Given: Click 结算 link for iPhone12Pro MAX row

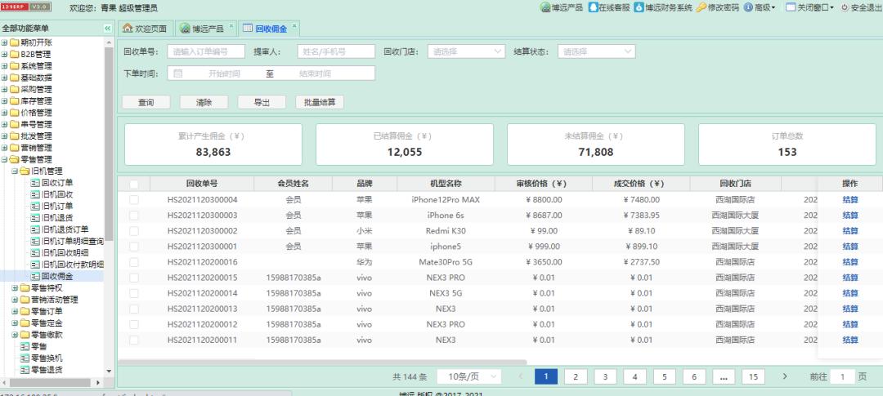Looking at the screenshot, I should (850, 200).
